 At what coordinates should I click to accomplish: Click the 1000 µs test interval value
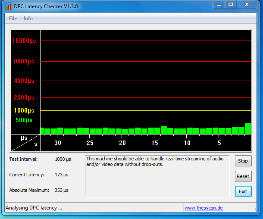coord(63,159)
